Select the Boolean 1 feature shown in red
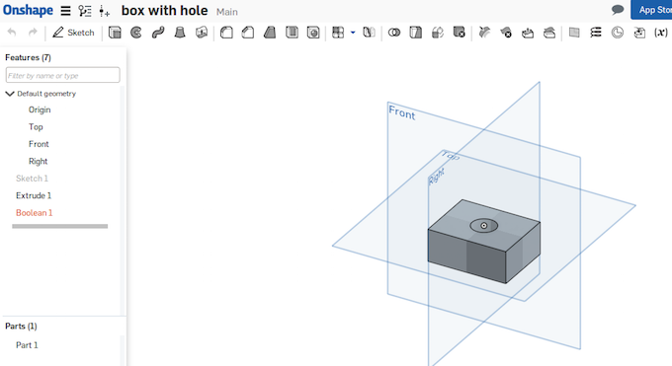This screenshot has height=366, width=672. pyautogui.click(x=34, y=212)
